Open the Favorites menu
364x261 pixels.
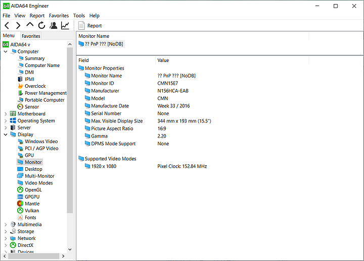pyautogui.click(x=59, y=16)
